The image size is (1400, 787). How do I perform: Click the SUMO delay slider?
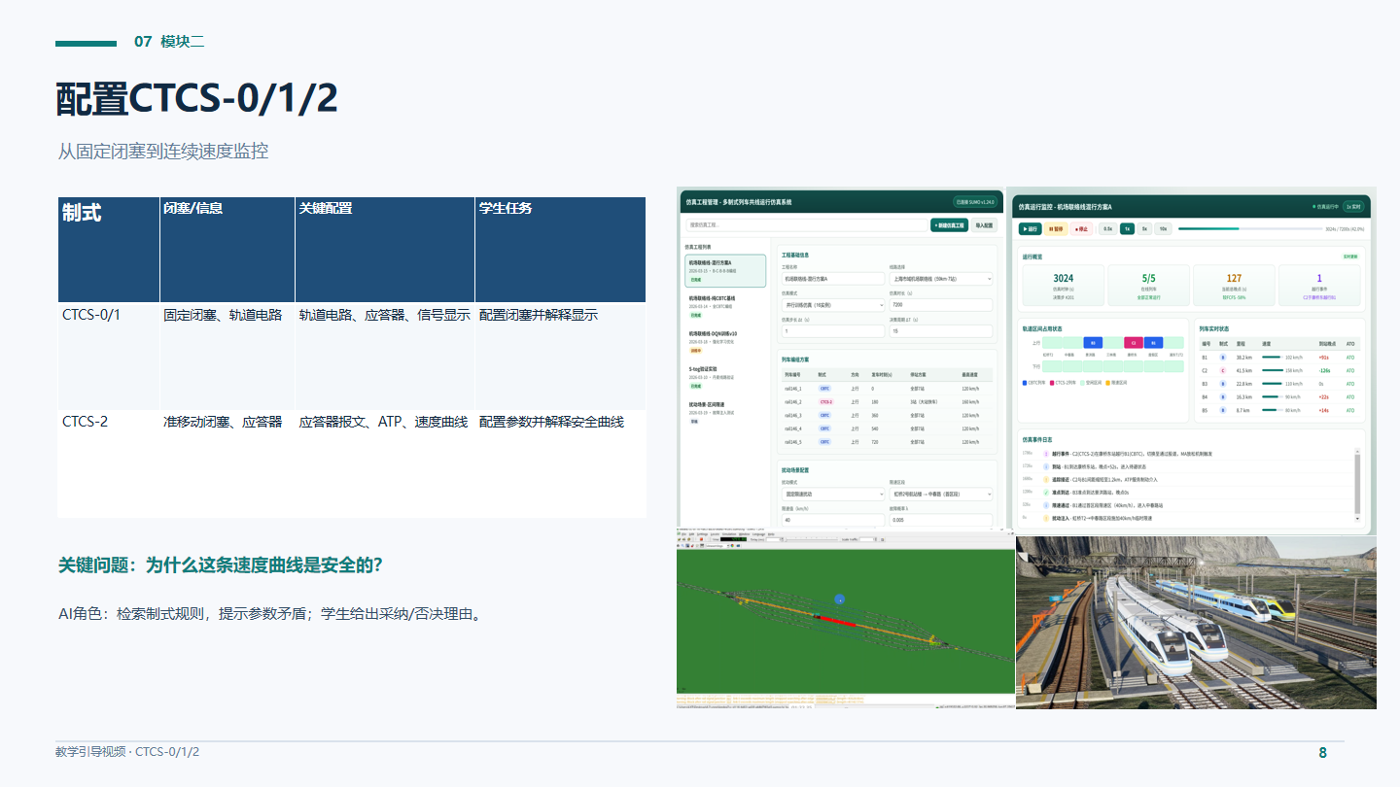coord(811,539)
